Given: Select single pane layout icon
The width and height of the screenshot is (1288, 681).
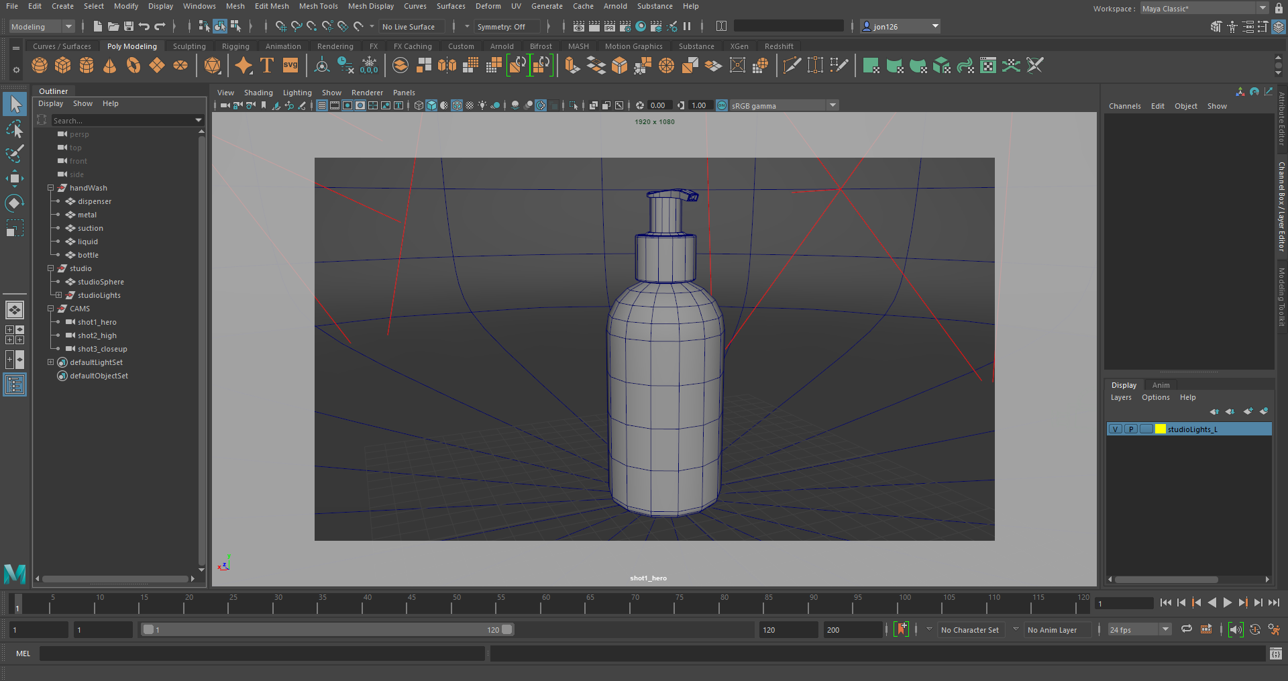Looking at the screenshot, I should point(15,310).
